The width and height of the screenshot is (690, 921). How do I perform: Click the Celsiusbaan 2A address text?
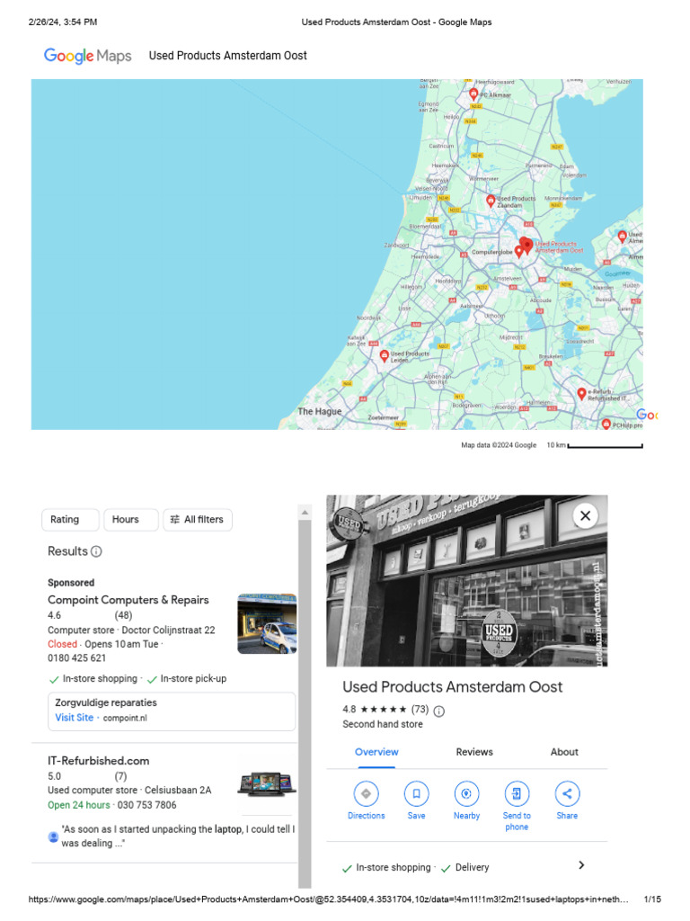point(178,790)
